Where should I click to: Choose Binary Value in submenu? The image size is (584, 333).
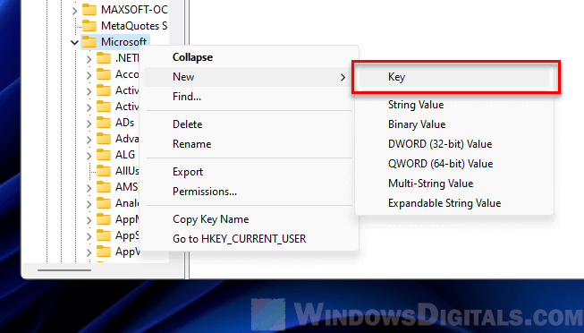[x=417, y=124]
